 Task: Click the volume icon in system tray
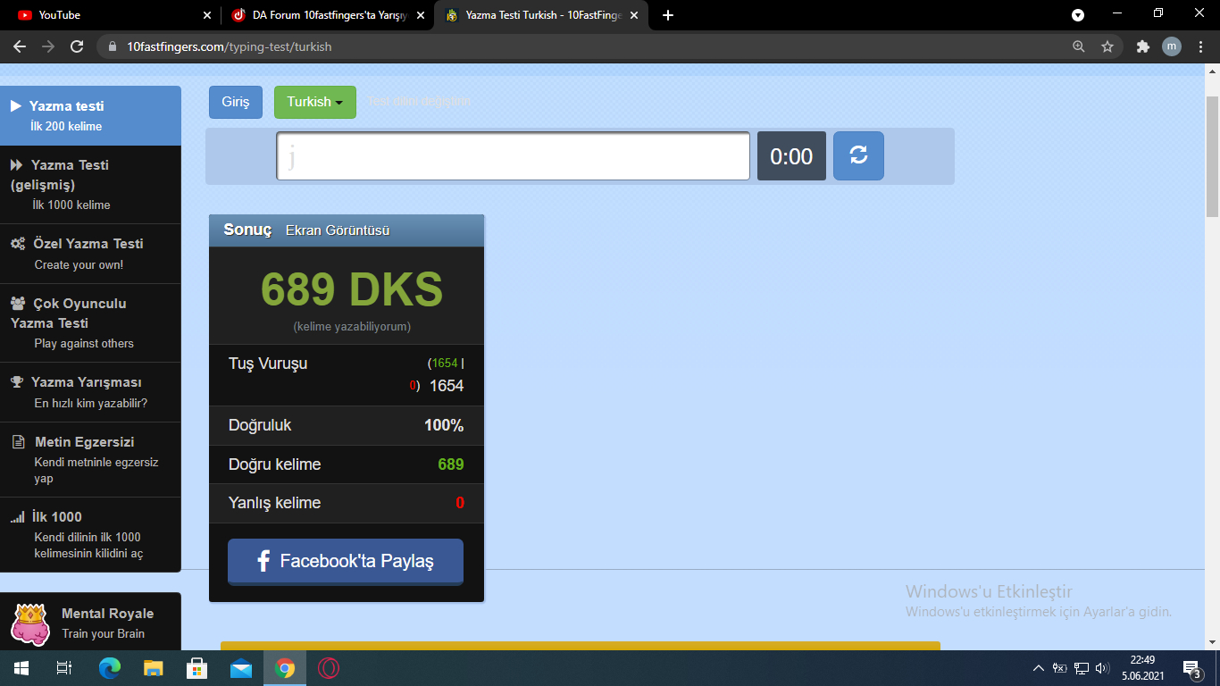click(x=1103, y=668)
